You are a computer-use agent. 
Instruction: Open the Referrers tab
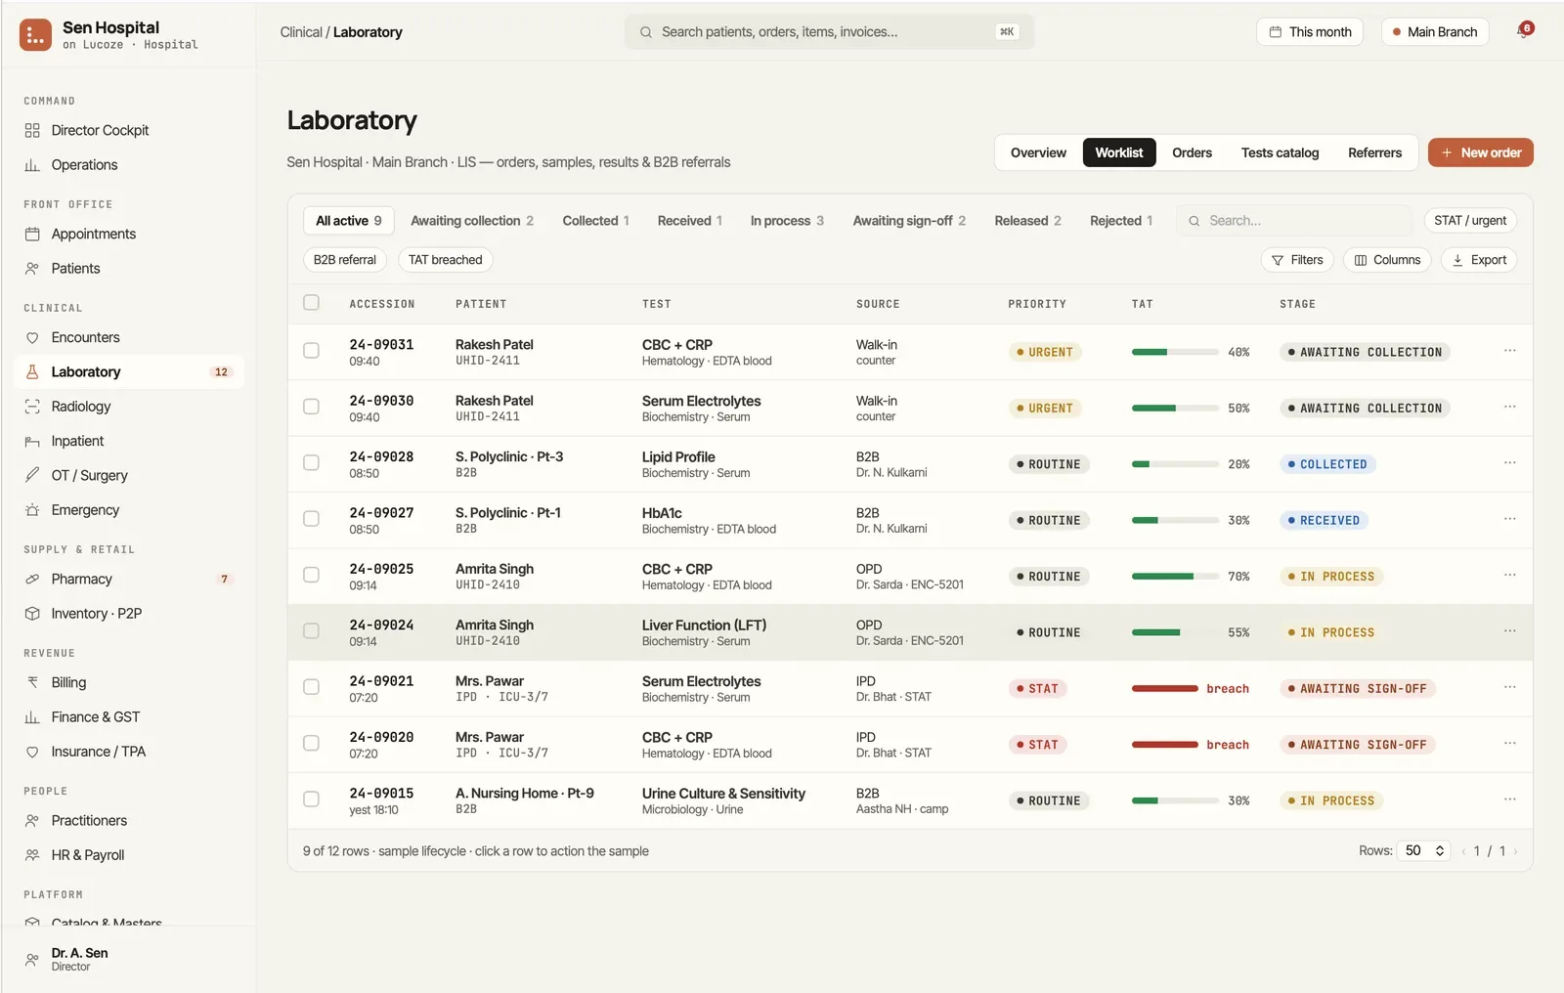[x=1374, y=152]
